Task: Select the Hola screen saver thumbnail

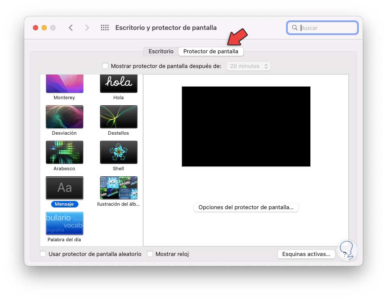Action: coord(119,84)
